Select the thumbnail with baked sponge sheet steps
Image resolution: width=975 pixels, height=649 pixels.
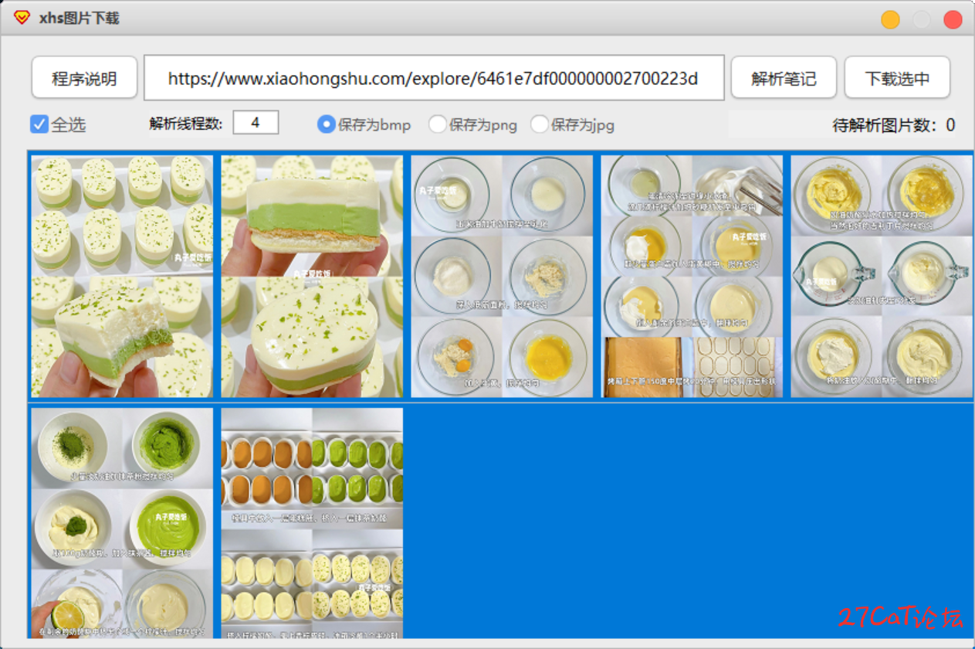coord(692,277)
